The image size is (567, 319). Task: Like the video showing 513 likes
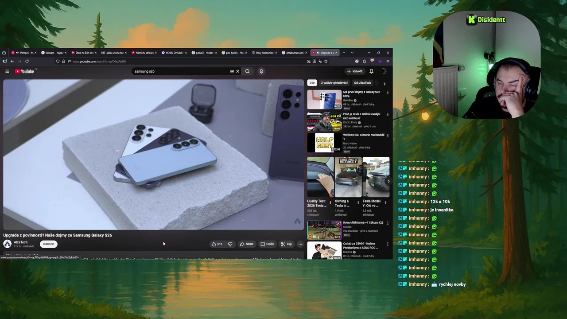point(217,244)
